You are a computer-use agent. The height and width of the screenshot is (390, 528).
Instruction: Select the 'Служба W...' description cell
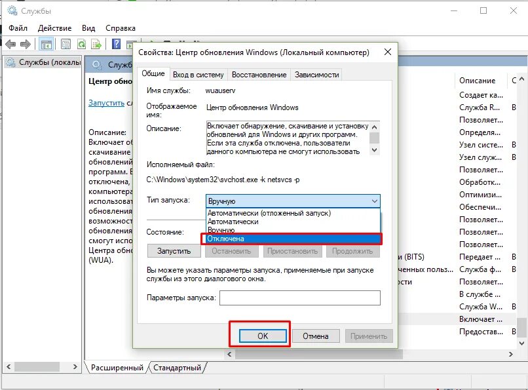coord(481,307)
